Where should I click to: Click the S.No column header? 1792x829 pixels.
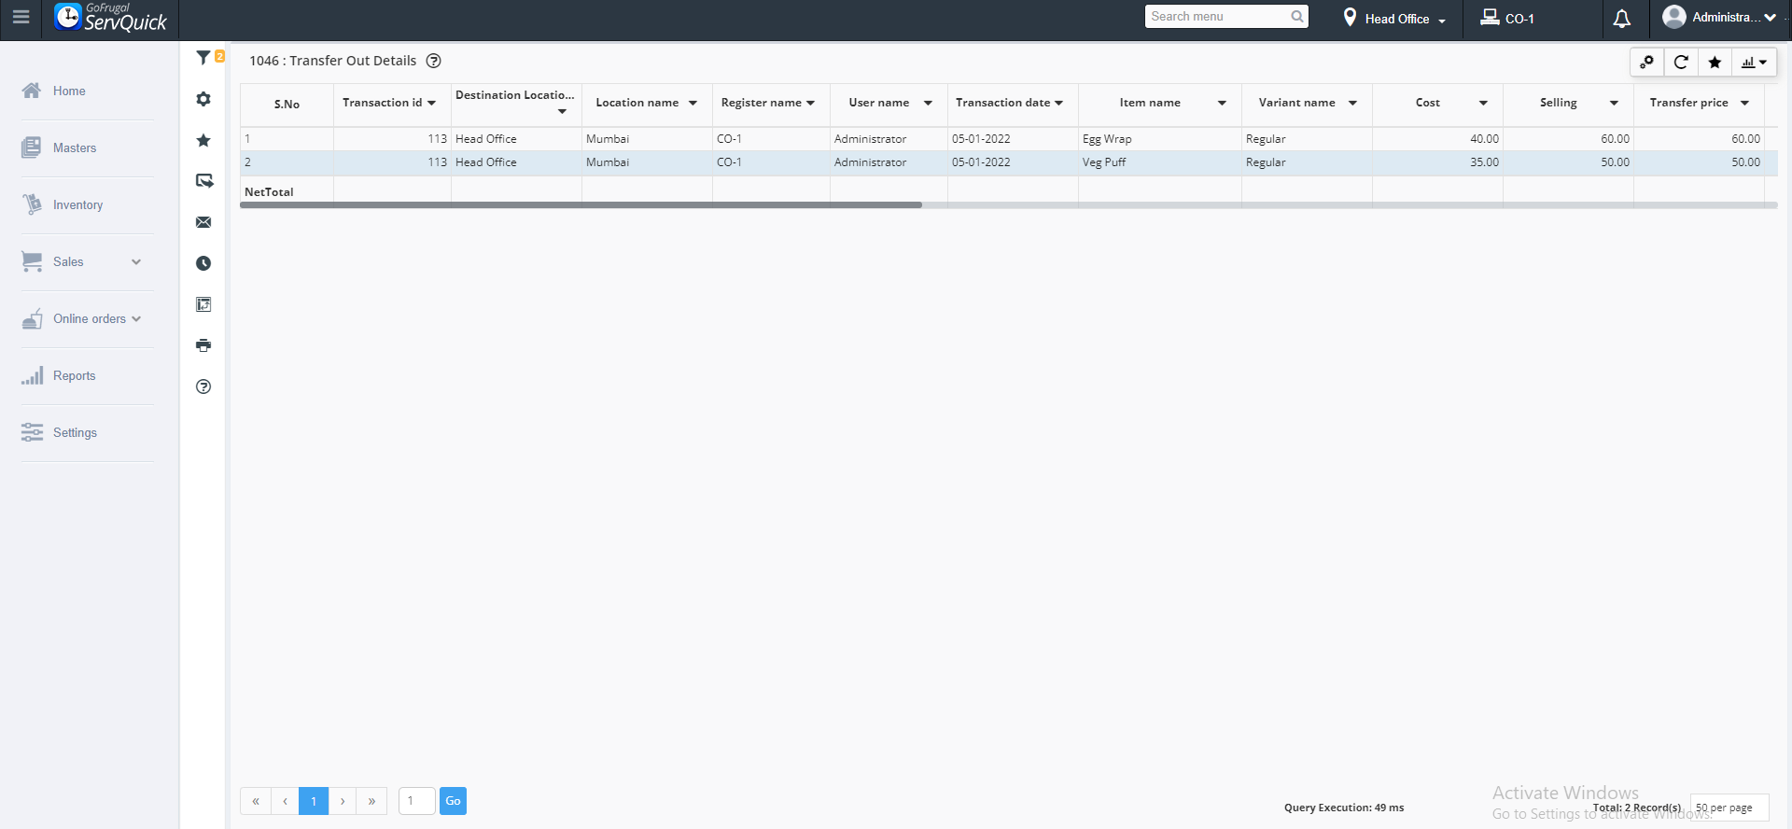click(x=287, y=105)
